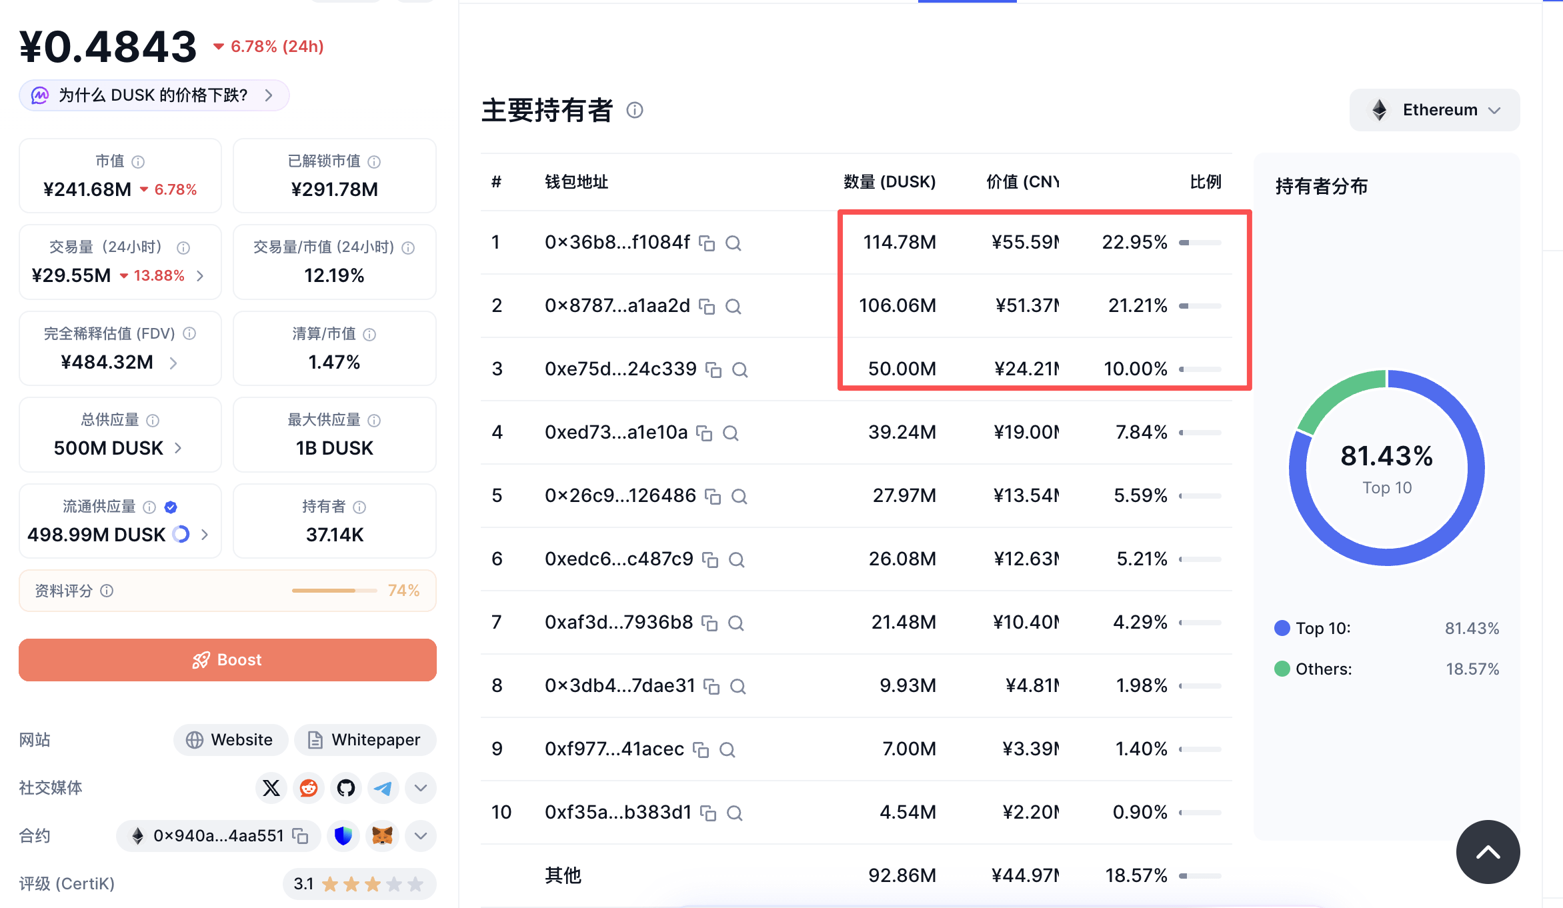
Task: Click the CertiK 3.1 star rating
Action: coord(359,884)
